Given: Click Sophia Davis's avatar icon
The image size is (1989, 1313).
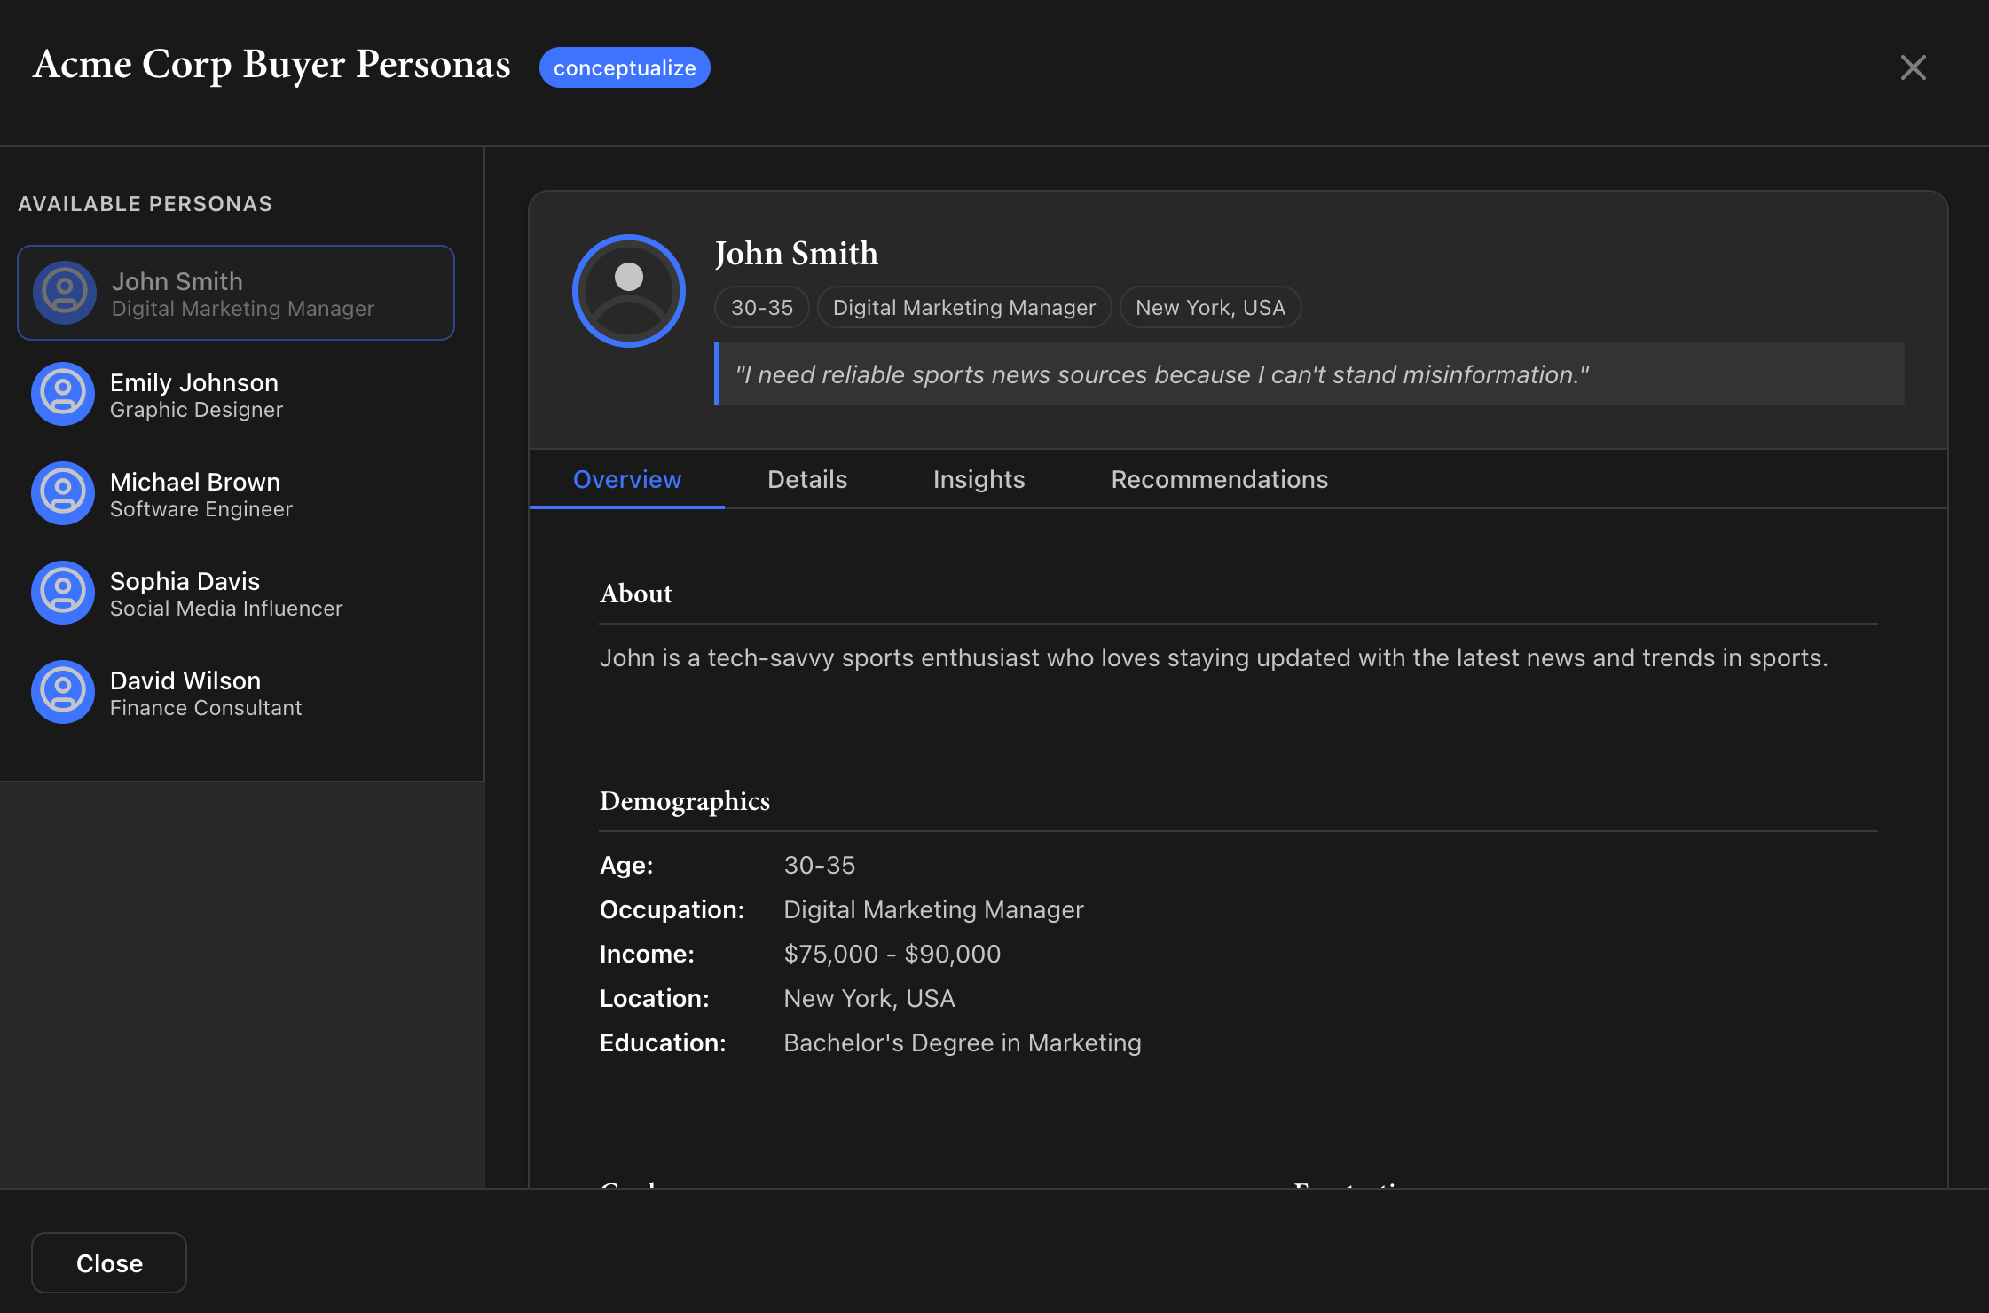Looking at the screenshot, I should click(63, 593).
